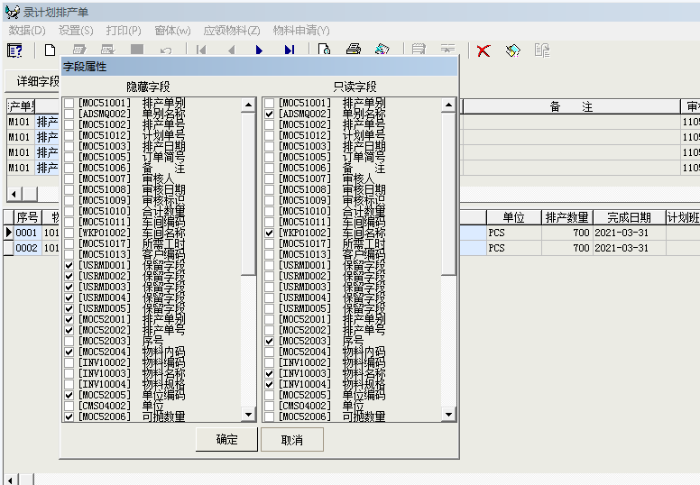The image size is (700, 485).
Task: Check hidden-field box for MOC51001 排产单别
Action: pyautogui.click(x=69, y=104)
